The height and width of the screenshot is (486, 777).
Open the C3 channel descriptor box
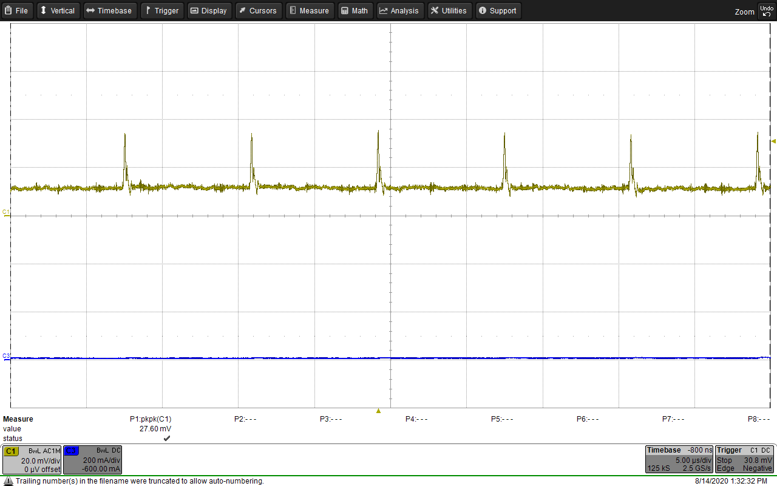(x=93, y=460)
